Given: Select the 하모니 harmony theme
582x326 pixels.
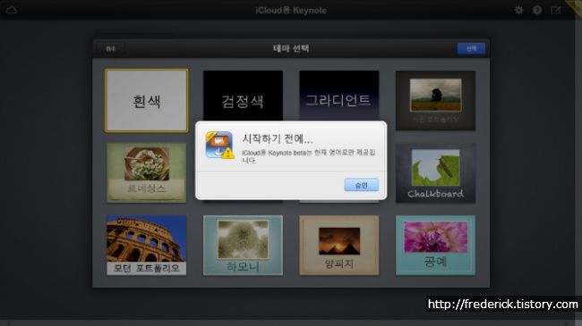Looking at the screenshot, I should click(x=244, y=246).
